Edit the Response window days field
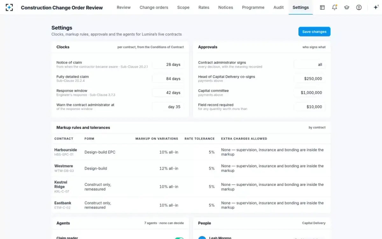This screenshot has height=239, width=382. [168, 92]
